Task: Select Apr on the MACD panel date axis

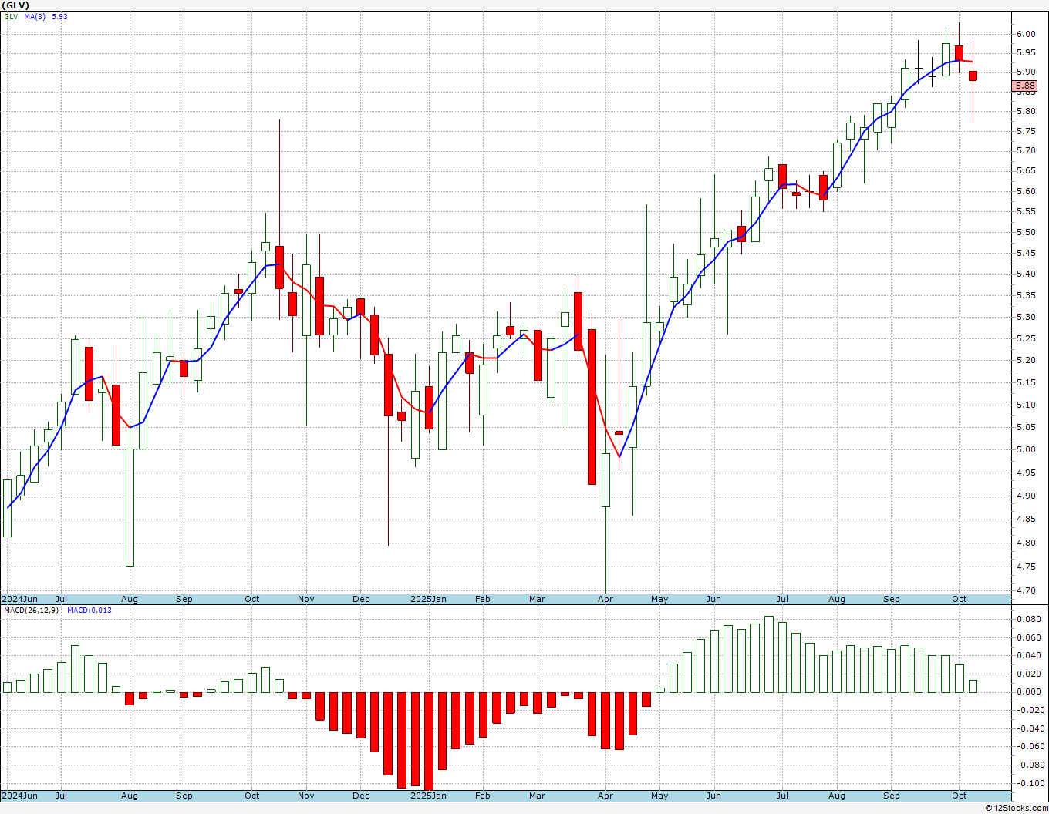Action: point(605,795)
